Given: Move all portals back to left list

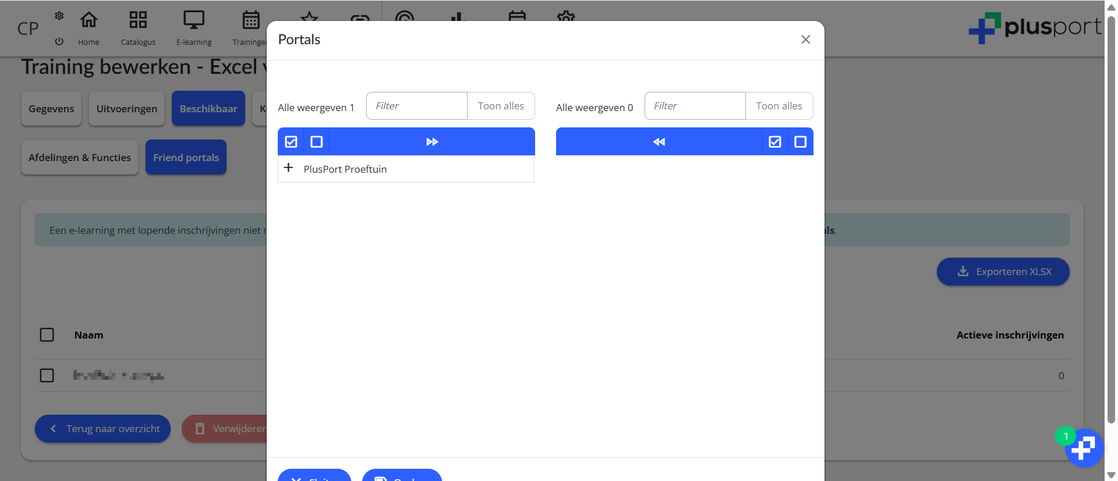Looking at the screenshot, I should tap(659, 141).
